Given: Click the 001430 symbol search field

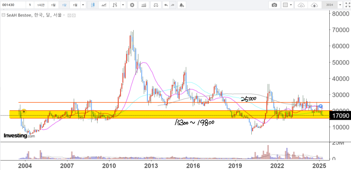Looking at the screenshot, I should pos(13,5).
